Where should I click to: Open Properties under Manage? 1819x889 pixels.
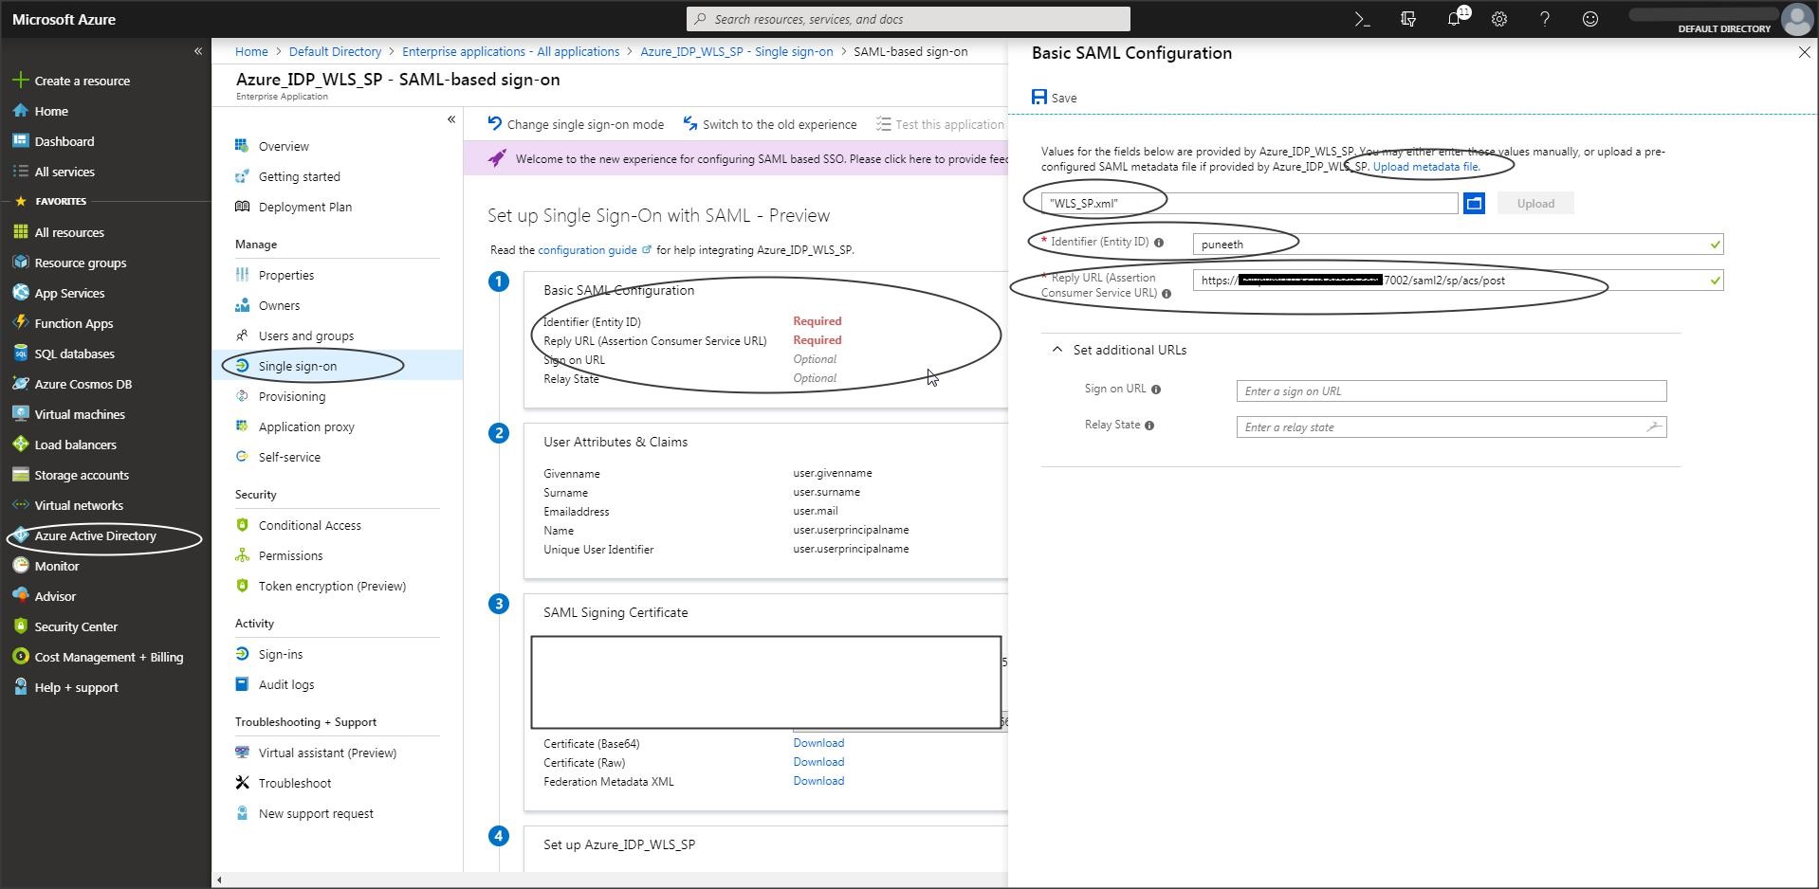point(286,275)
